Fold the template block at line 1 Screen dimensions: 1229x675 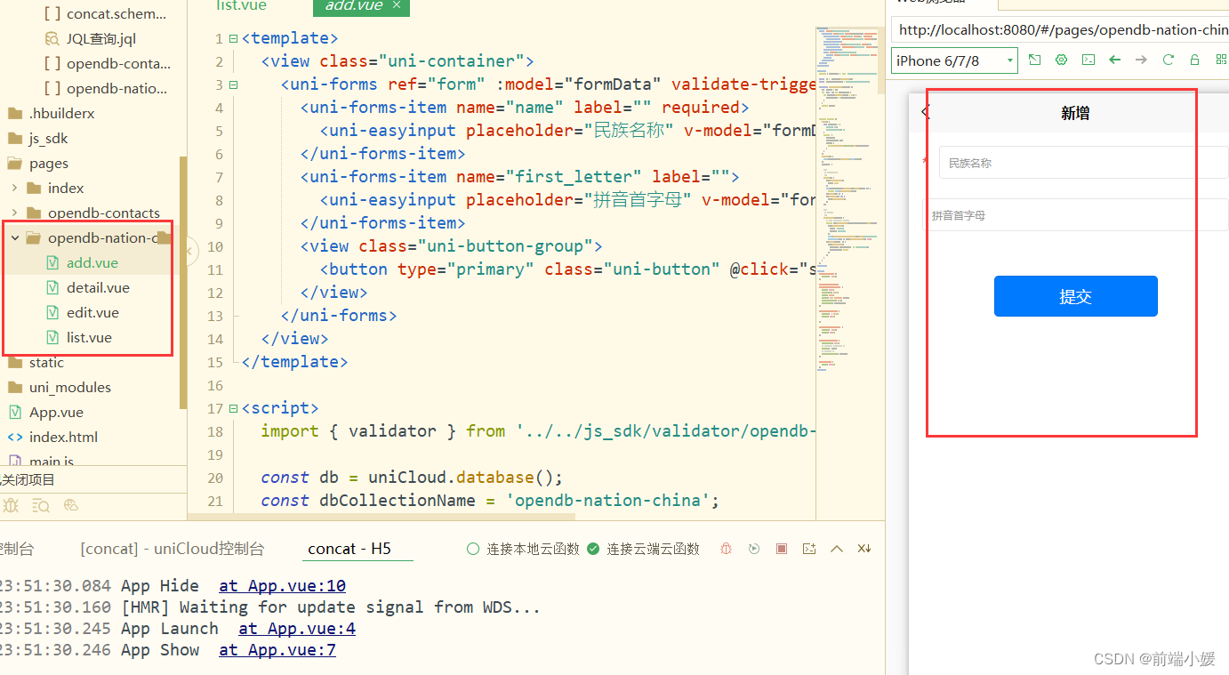tap(233, 38)
